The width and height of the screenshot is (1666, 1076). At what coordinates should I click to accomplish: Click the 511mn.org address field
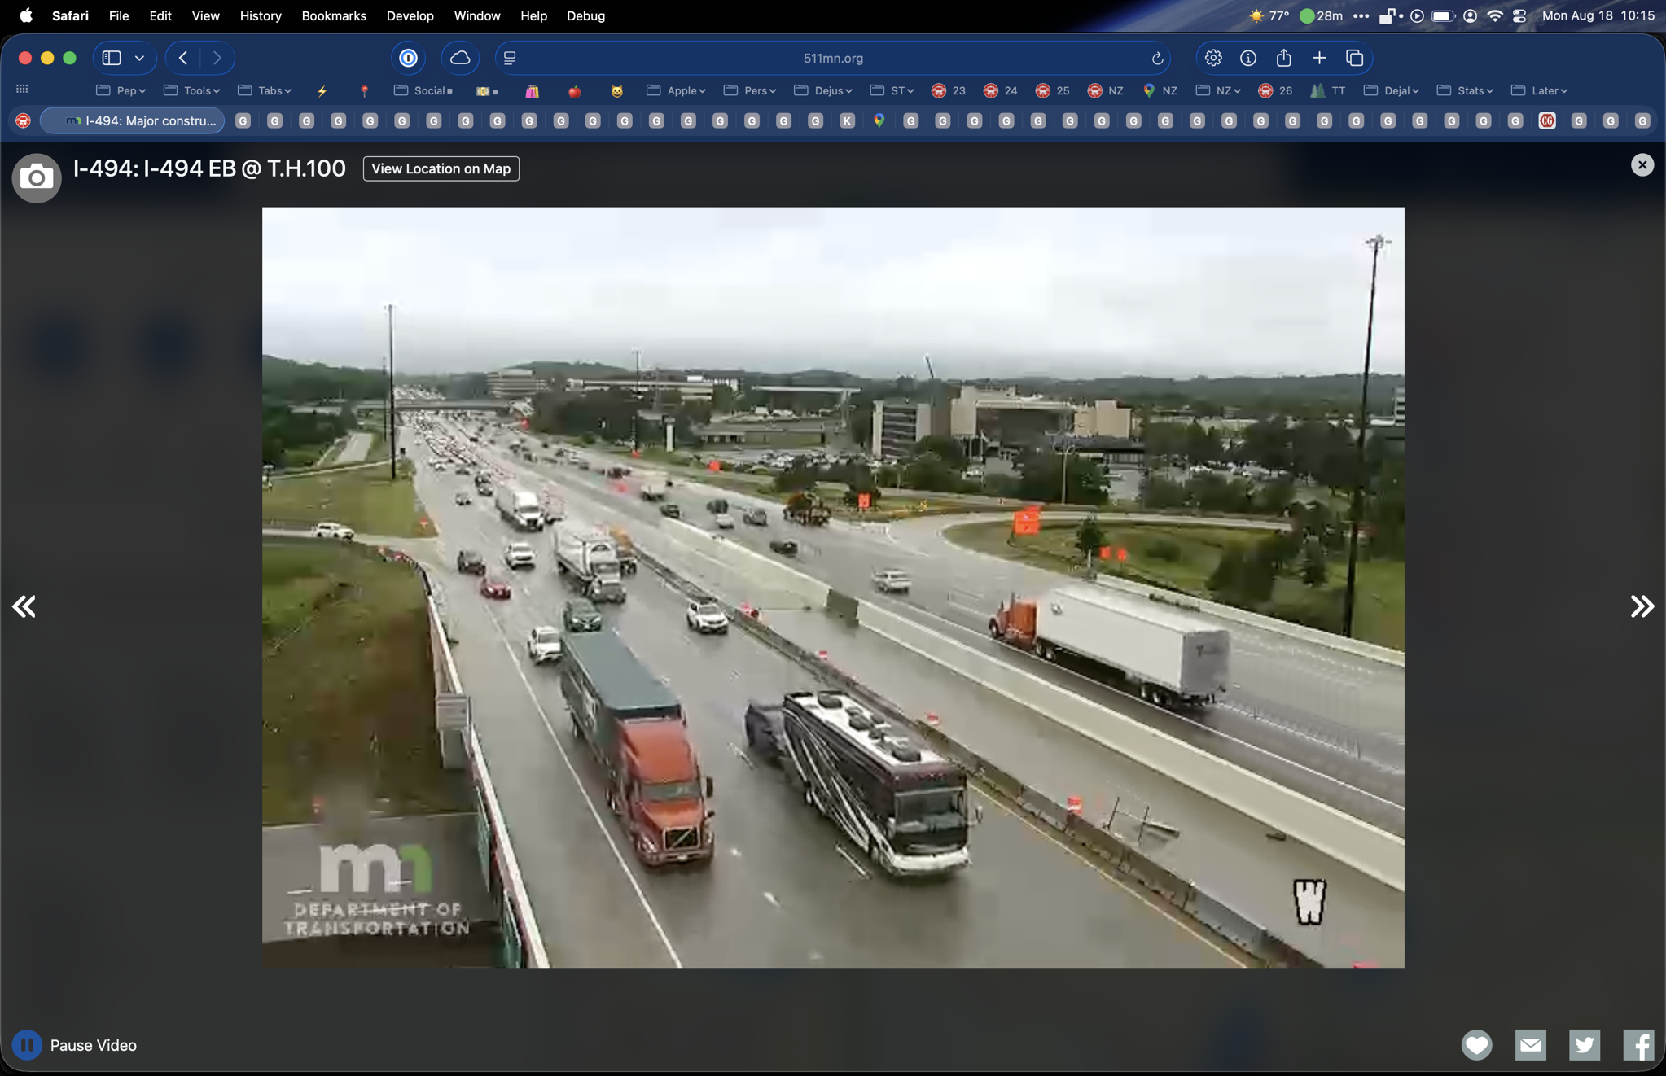coord(833,58)
